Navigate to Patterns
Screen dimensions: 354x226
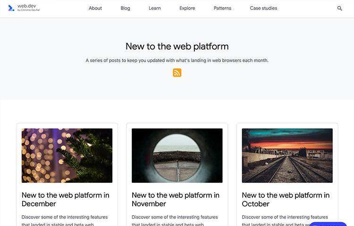222,8
